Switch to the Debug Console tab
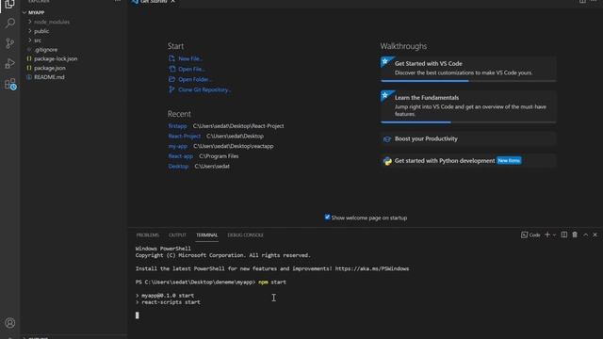 (x=245, y=234)
